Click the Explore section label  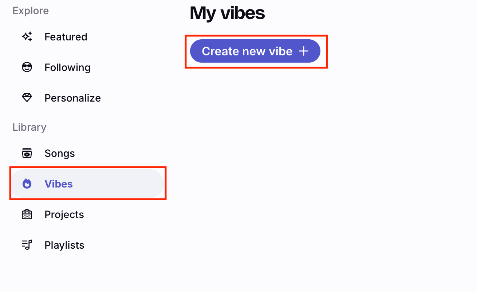tap(31, 11)
